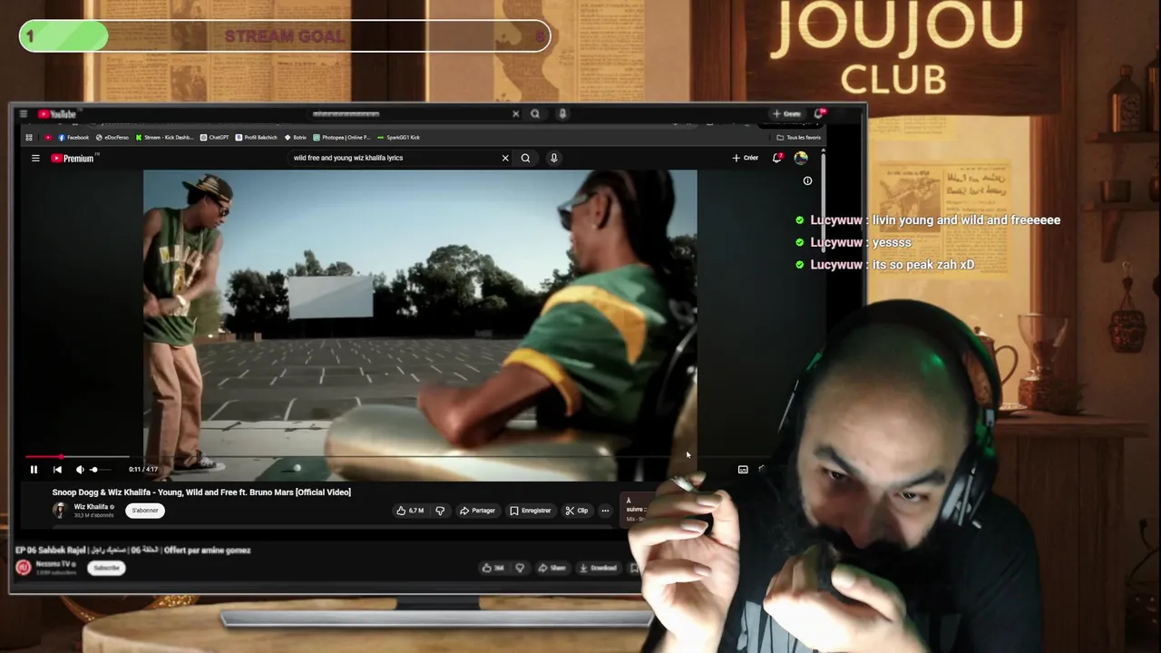Viewport: 1161px width, 653px height.
Task: Click the EP 06 Sahbek Rajel title
Action: coord(133,550)
